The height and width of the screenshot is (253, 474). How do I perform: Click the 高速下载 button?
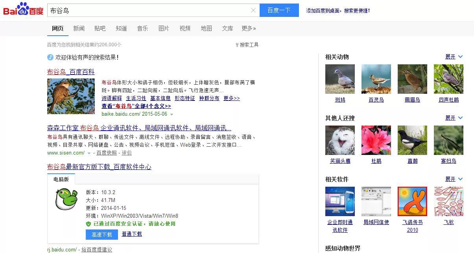pyautogui.click(x=102, y=235)
